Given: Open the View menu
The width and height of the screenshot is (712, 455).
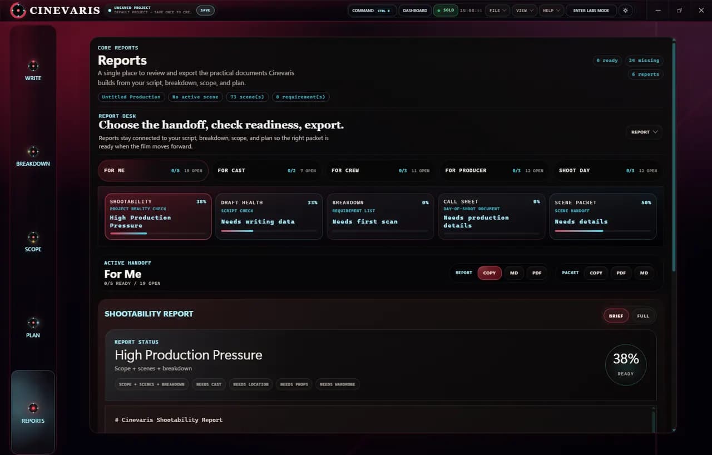Looking at the screenshot, I should click(x=524, y=10).
